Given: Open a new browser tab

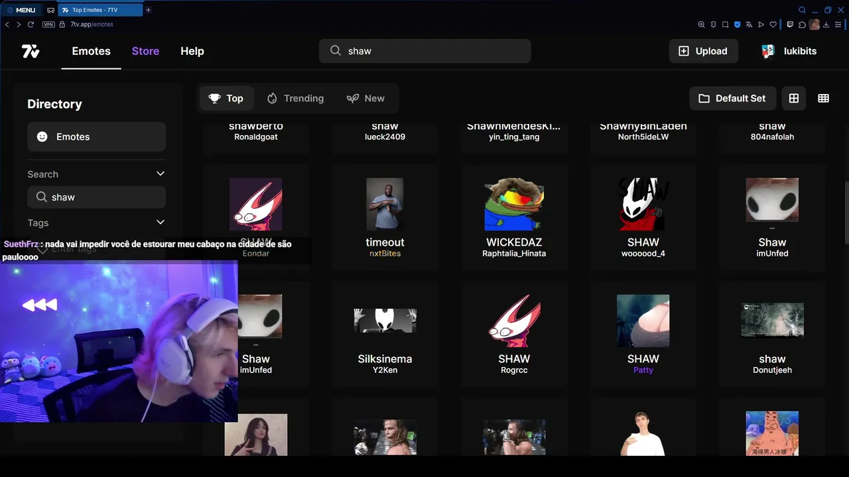Looking at the screenshot, I should point(148,10).
